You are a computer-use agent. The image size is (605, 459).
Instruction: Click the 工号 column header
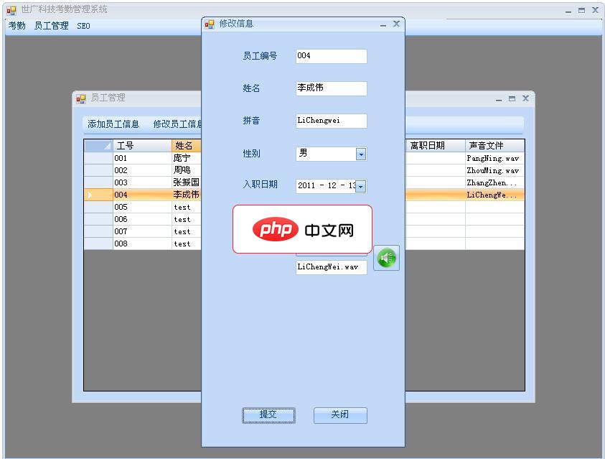[x=142, y=146]
